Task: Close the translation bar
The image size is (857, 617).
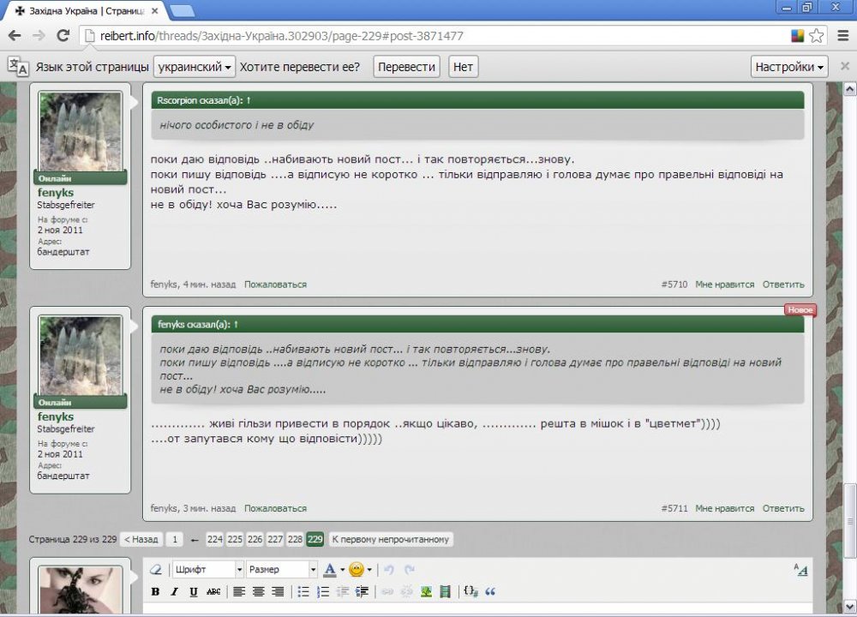Action: pyautogui.click(x=845, y=66)
